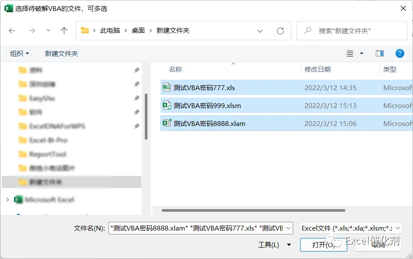Go back using the left arrow

(12, 31)
